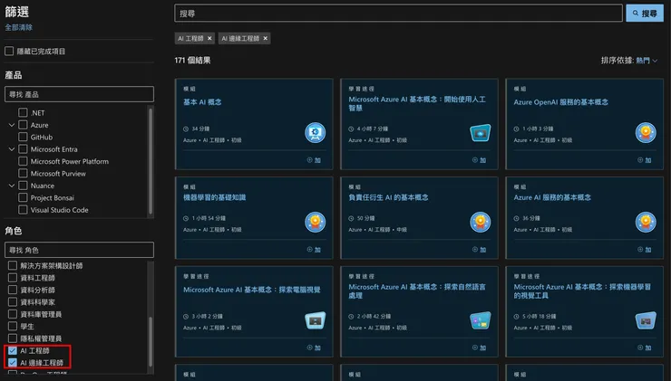671x381 pixels.
Task: Check the Microsoft Power Platform checkbox
Action: [x=23, y=161]
